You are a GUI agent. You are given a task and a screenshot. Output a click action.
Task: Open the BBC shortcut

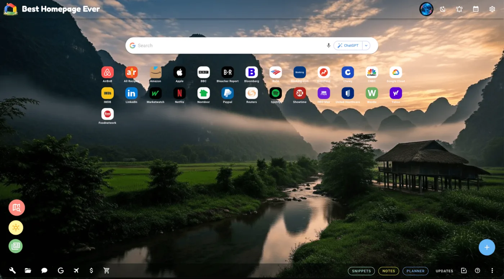pyautogui.click(x=204, y=72)
